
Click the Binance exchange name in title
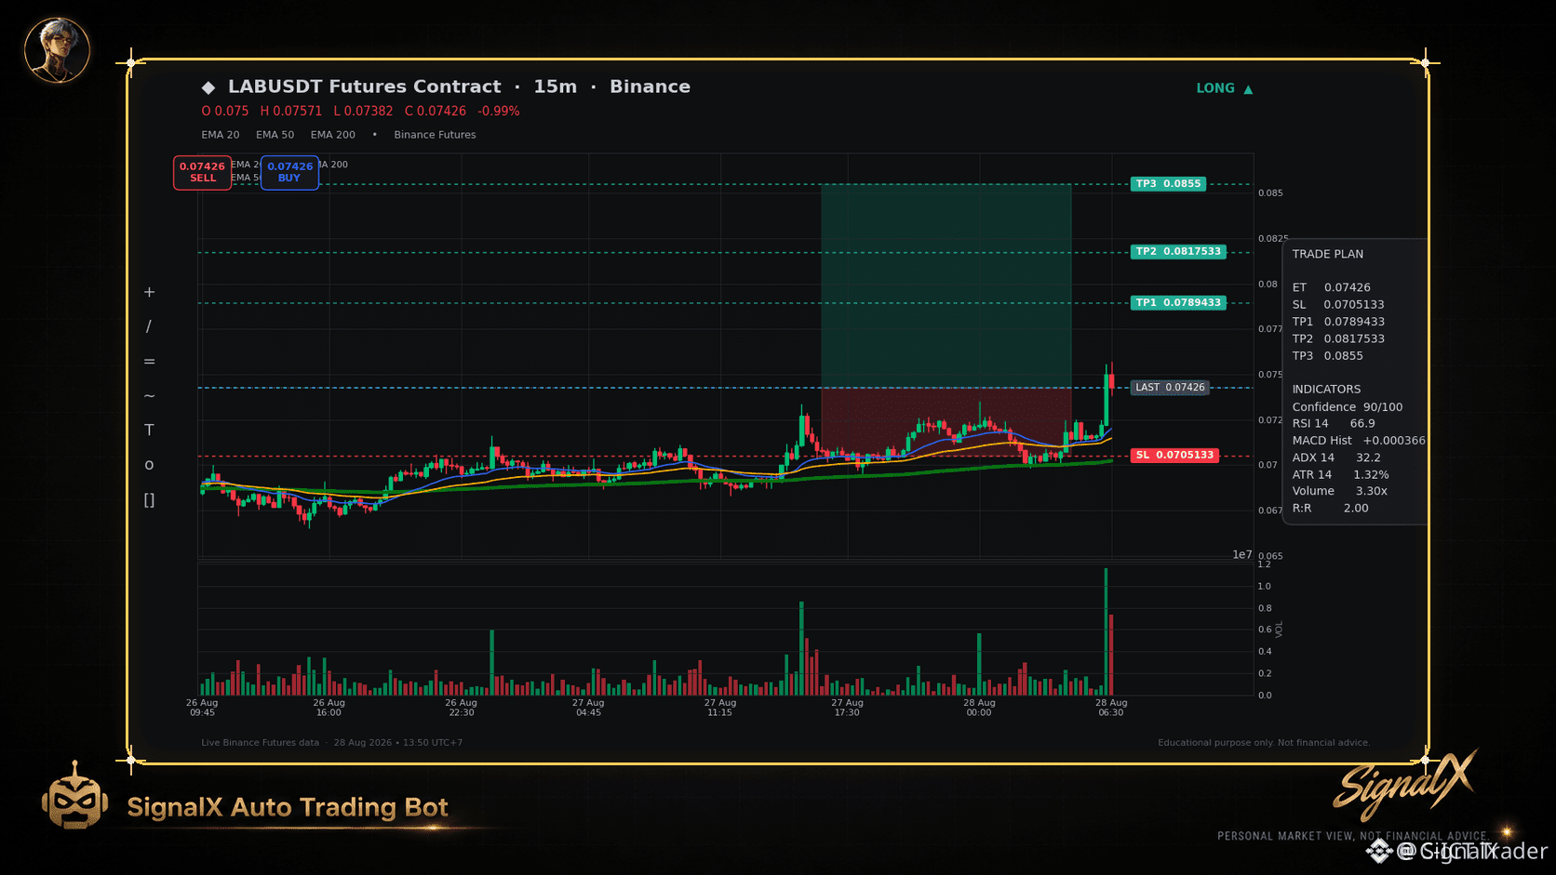pyautogui.click(x=650, y=86)
